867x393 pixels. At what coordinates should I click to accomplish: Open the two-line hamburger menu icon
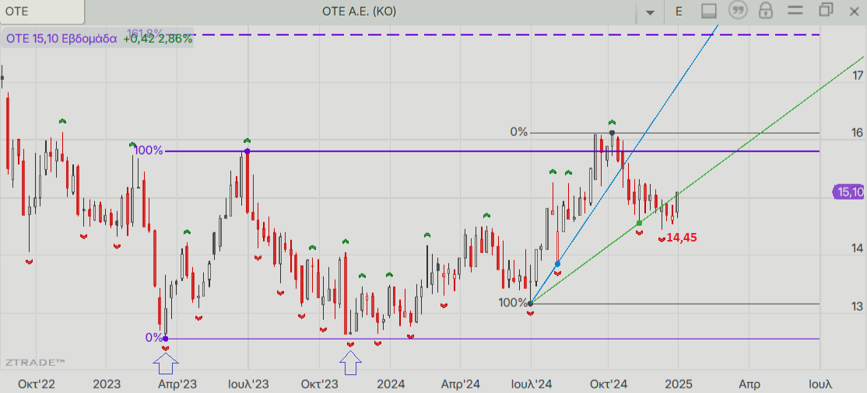(x=795, y=11)
